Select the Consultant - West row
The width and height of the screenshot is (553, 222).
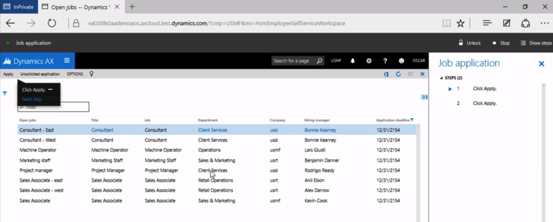point(217,140)
